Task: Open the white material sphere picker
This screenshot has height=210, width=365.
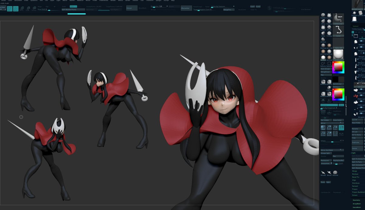Action: [x=339, y=55]
